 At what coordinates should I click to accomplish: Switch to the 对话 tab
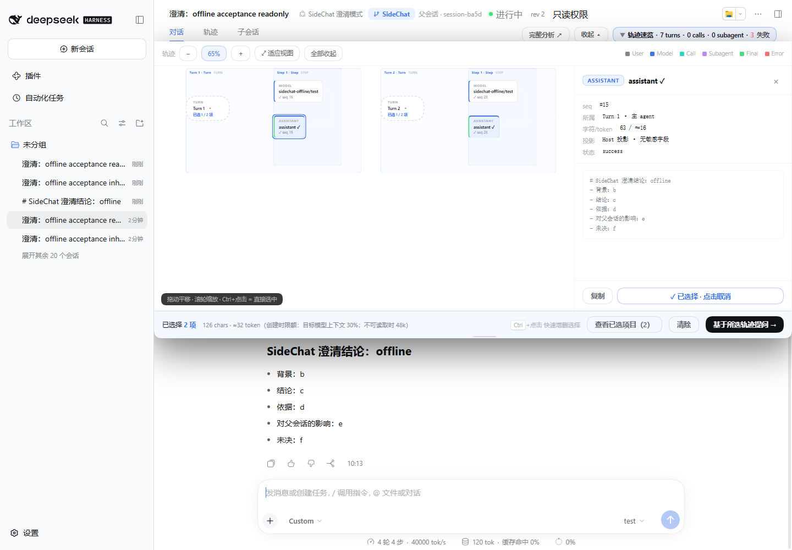click(x=177, y=32)
